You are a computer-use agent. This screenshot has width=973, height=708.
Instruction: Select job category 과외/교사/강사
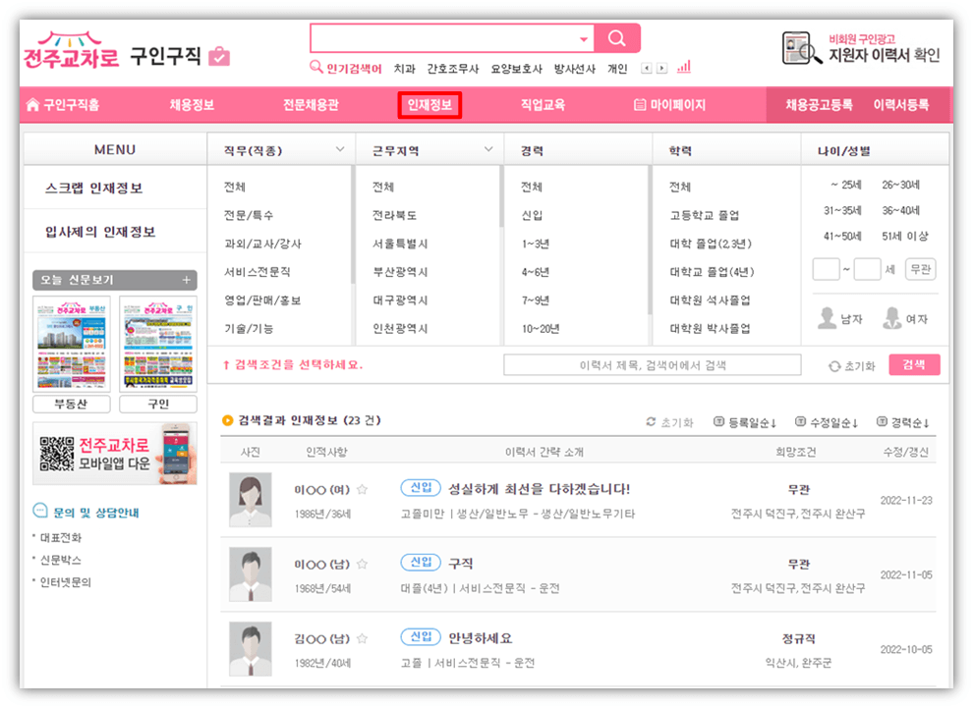coord(262,244)
